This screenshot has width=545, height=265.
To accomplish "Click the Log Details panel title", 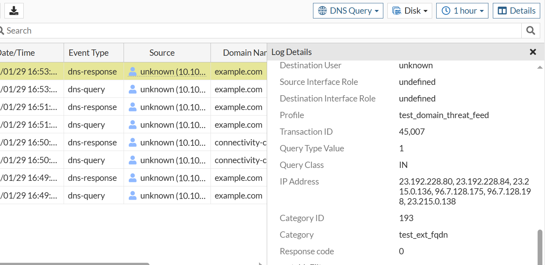I will tap(292, 52).
